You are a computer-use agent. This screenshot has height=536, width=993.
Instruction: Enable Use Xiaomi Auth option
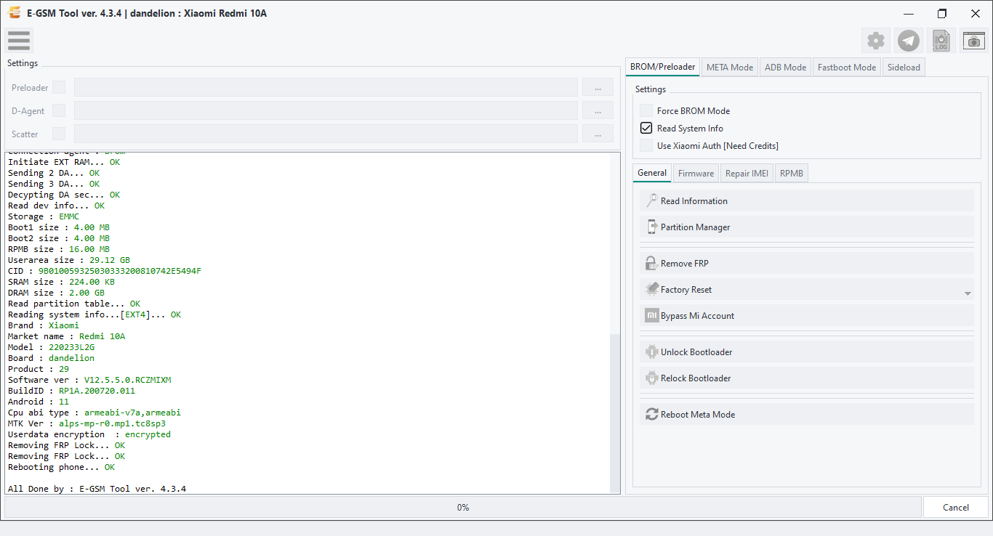coord(646,146)
